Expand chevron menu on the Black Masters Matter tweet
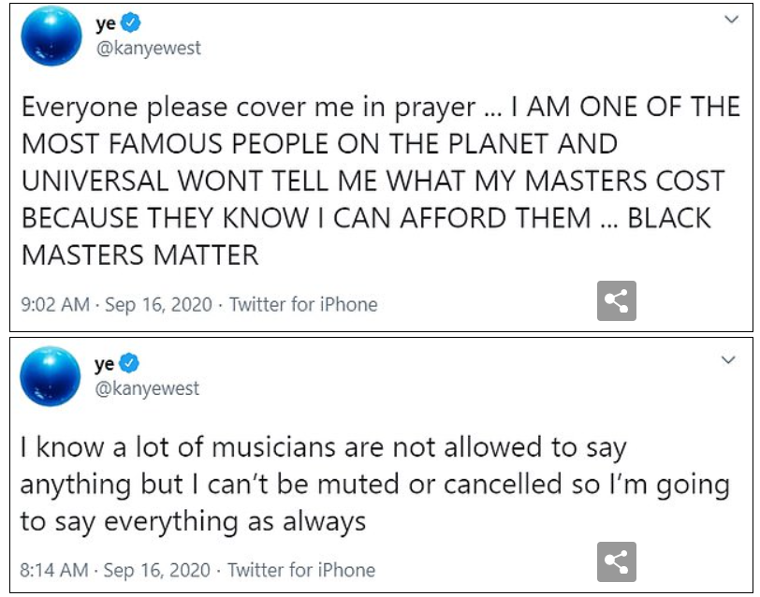 pos(731,21)
